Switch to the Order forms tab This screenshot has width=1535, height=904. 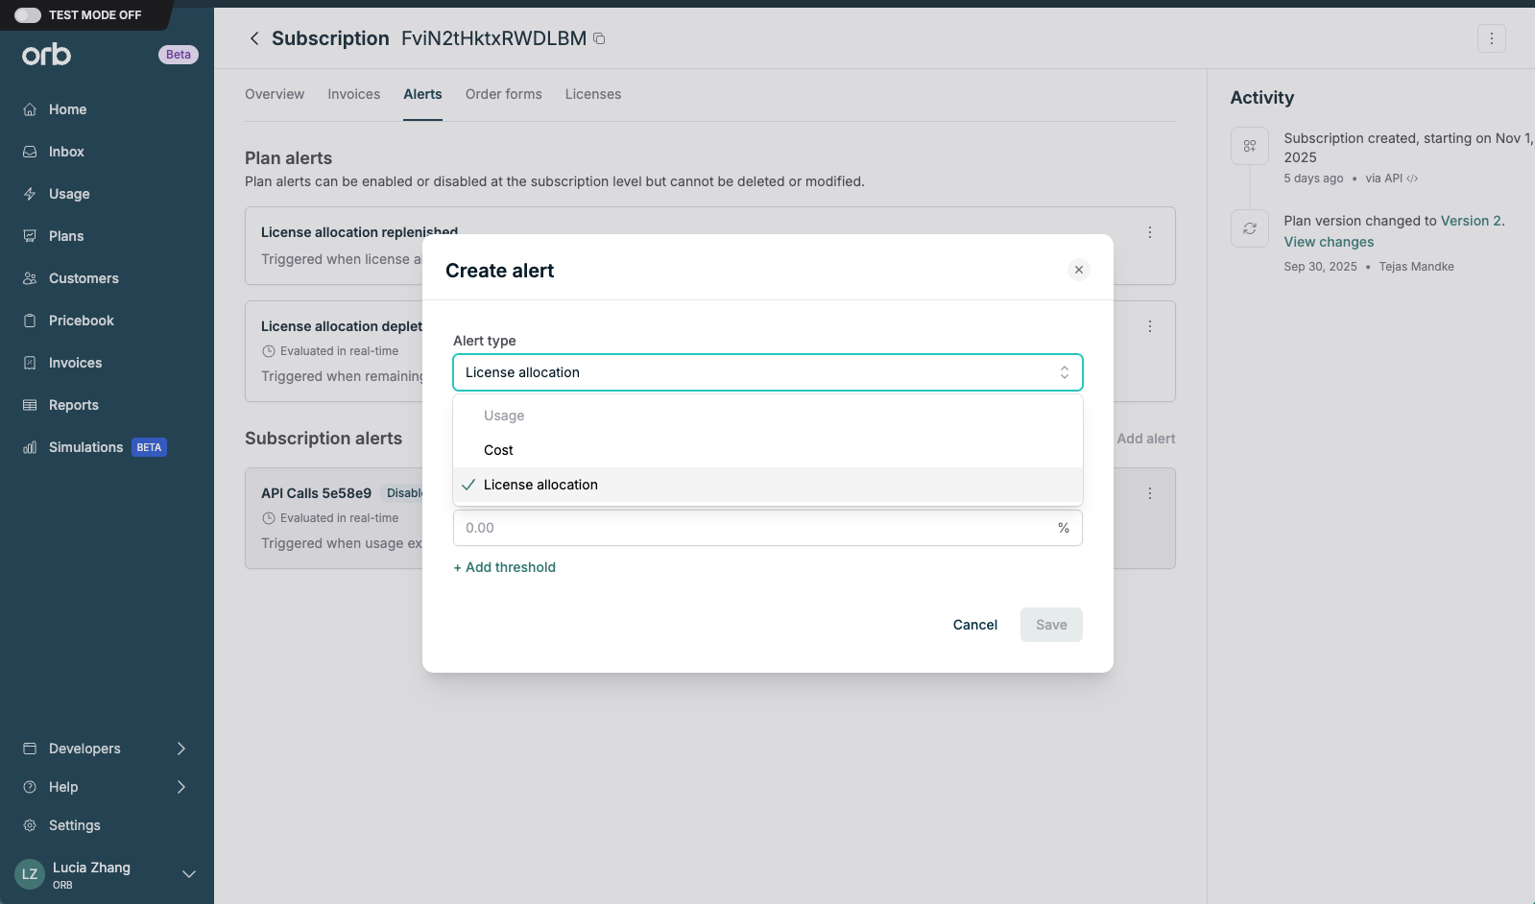coord(504,94)
